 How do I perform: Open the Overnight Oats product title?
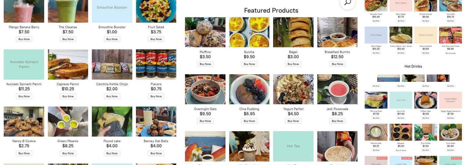pos(205,109)
